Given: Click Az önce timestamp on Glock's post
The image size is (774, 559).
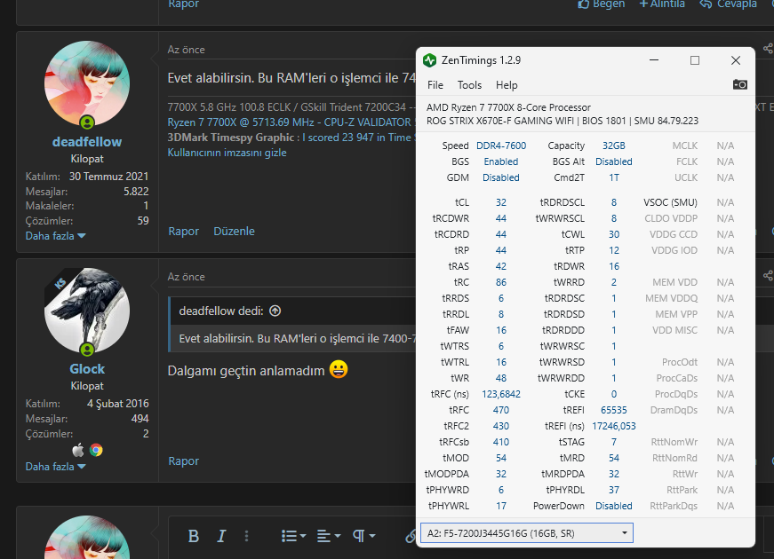Looking at the screenshot, I should 186,277.
